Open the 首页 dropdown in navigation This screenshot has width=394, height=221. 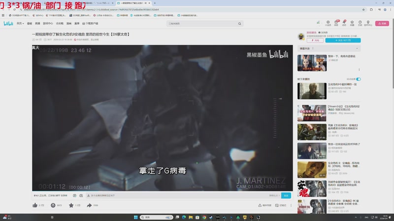pyautogui.click(x=20, y=24)
